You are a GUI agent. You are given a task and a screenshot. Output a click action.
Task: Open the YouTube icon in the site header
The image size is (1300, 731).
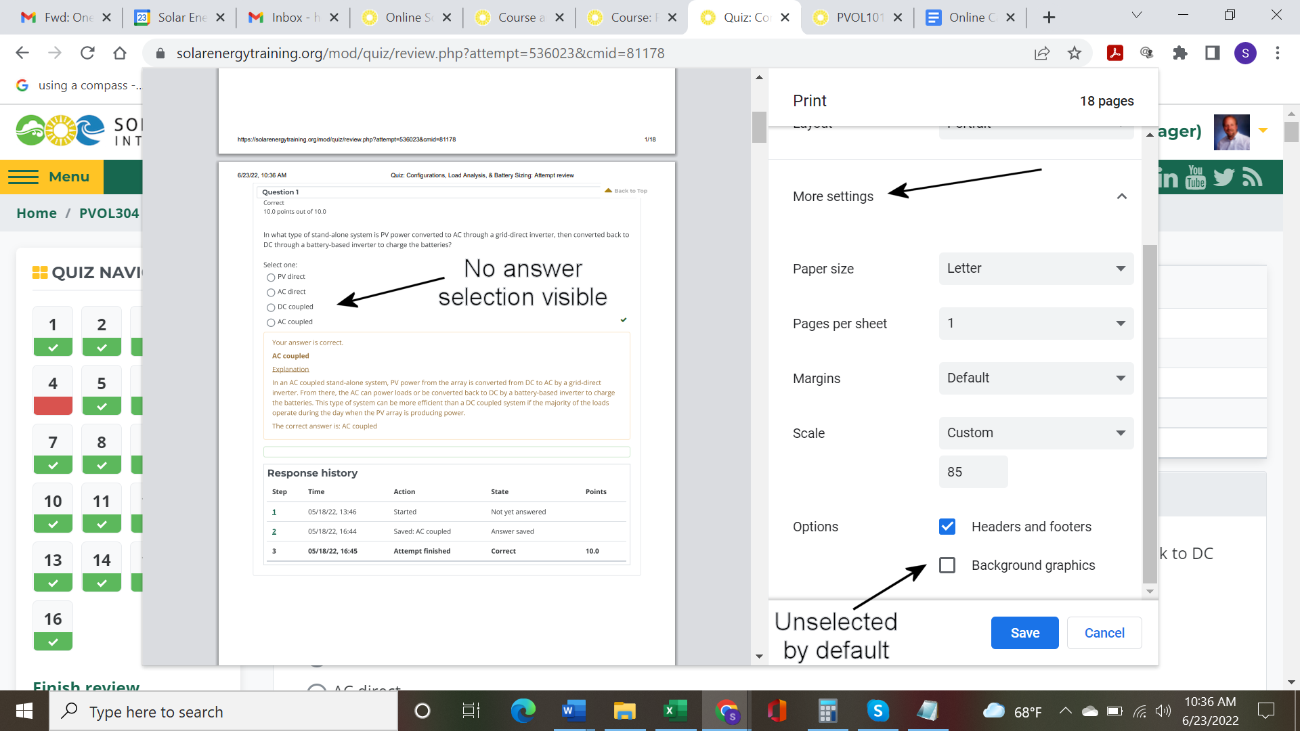pos(1196,177)
